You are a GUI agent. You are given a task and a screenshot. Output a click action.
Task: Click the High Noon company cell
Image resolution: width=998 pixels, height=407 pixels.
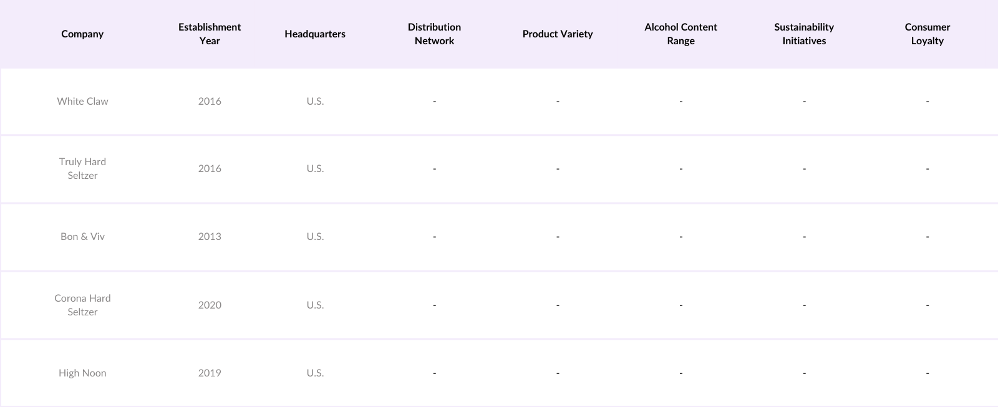(82, 373)
